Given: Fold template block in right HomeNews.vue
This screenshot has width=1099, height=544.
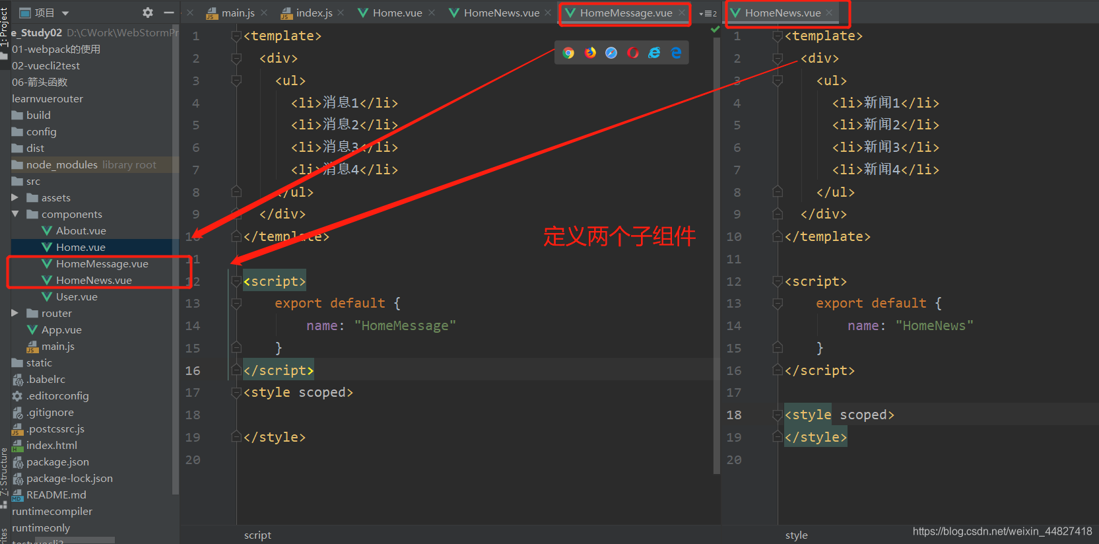Looking at the screenshot, I should click(777, 36).
